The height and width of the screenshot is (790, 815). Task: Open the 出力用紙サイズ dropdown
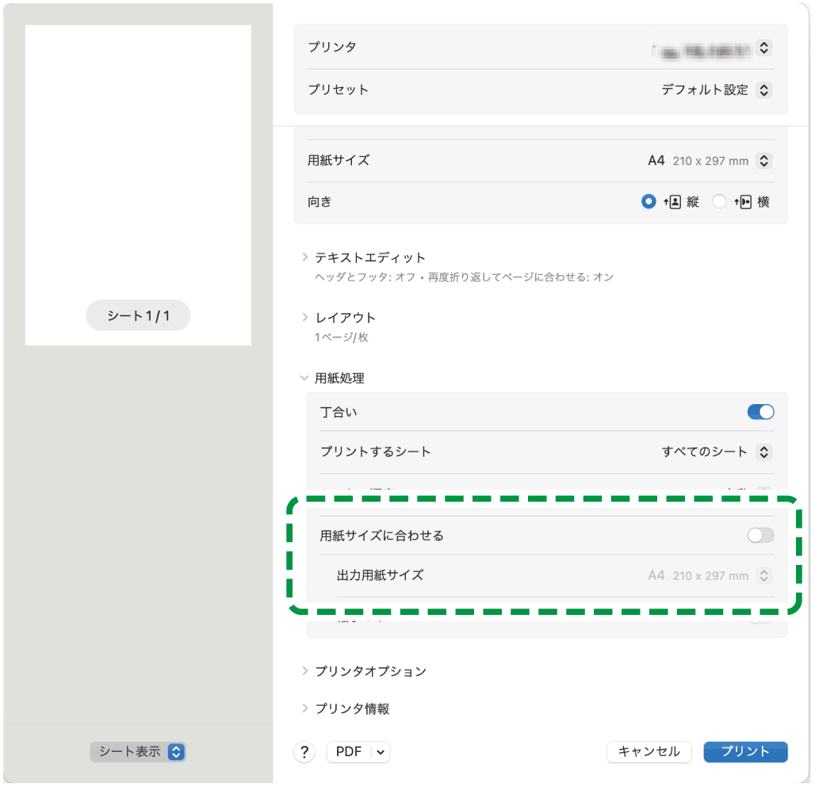tap(764, 575)
